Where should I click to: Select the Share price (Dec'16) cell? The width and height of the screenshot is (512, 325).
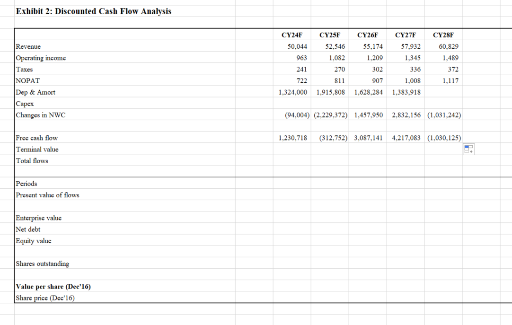(44, 298)
